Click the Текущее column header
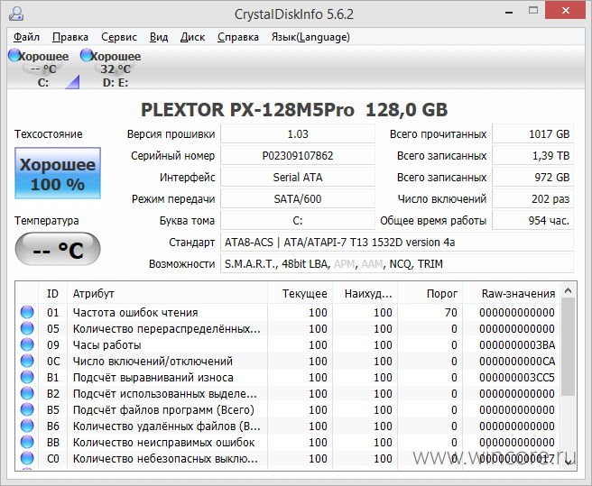Image resolution: width=592 pixels, height=486 pixels. 301,294
